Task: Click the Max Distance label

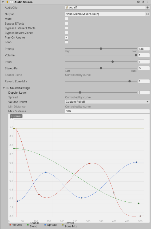Action: click(x=17, y=111)
